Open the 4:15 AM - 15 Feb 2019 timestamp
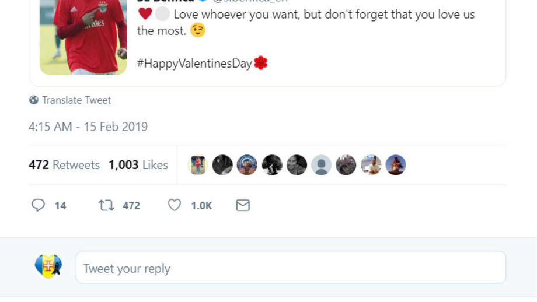The height and width of the screenshot is (302, 537). point(88,127)
